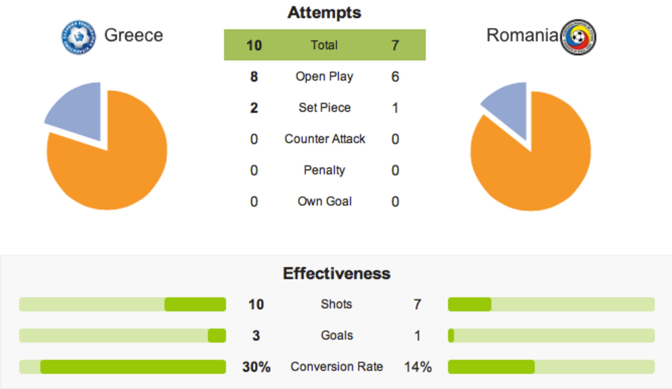Click the Greece team crest icon
672x389 pixels.
tap(79, 37)
